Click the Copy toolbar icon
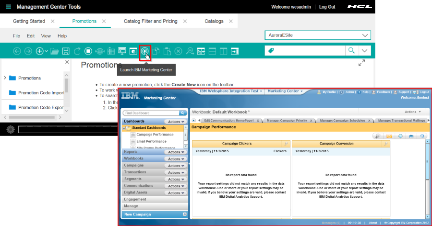Image resolution: width=432 pixels, height=226 pixels. (156, 51)
